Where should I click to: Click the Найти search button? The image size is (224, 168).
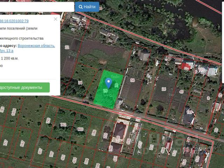click(87, 7)
